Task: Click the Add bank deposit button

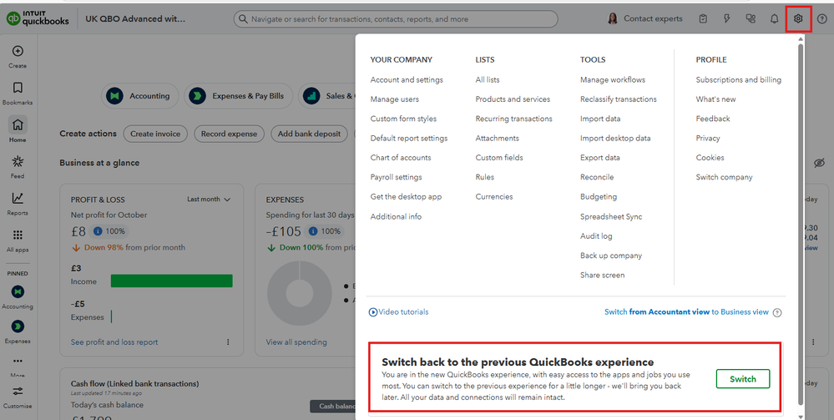Action: click(309, 134)
